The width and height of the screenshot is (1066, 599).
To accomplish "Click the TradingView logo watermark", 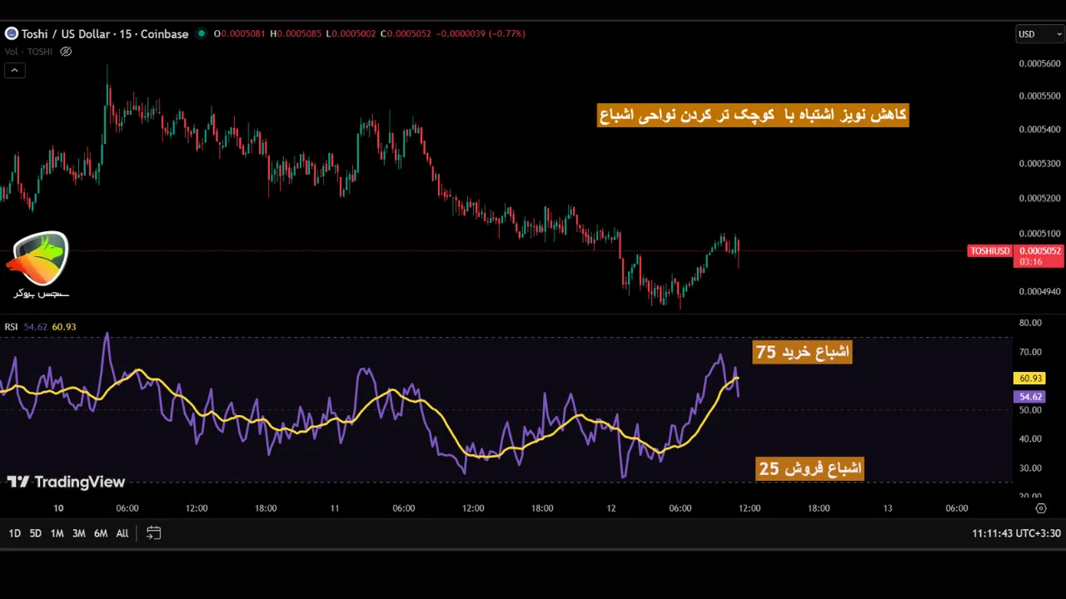I will pyautogui.click(x=66, y=482).
